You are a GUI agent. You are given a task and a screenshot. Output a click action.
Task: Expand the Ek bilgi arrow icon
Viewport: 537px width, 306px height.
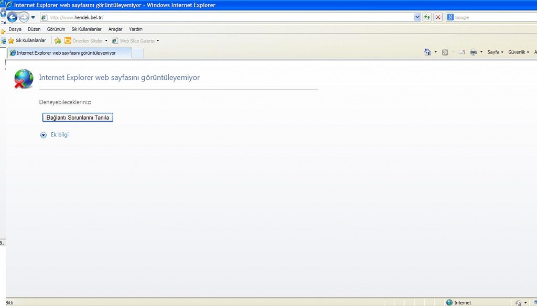point(44,135)
